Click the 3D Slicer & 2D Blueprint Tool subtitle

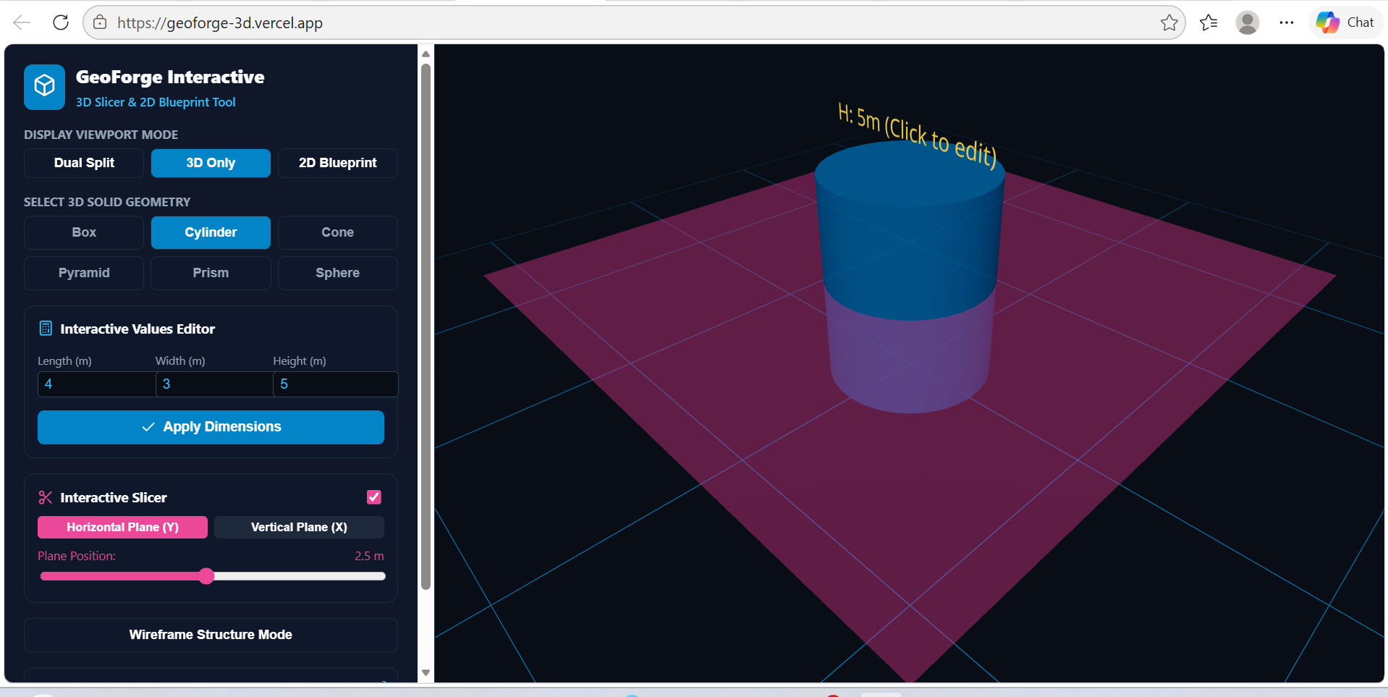point(156,102)
